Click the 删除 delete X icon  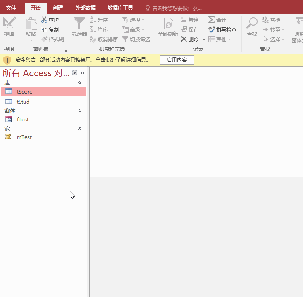[x=184, y=39]
